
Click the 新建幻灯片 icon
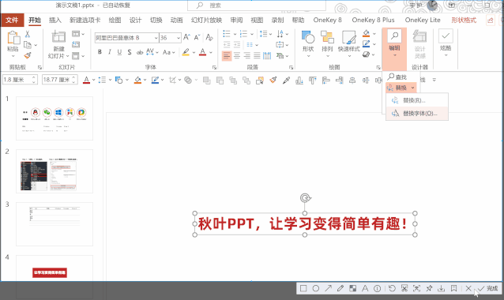click(x=58, y=37)
